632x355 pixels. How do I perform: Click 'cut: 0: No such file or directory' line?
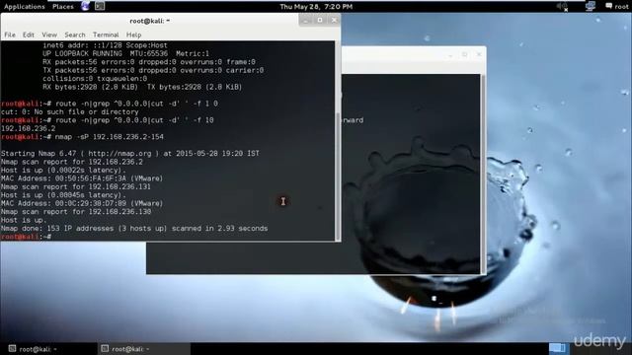pyautogui.click(x=70, y=111)
